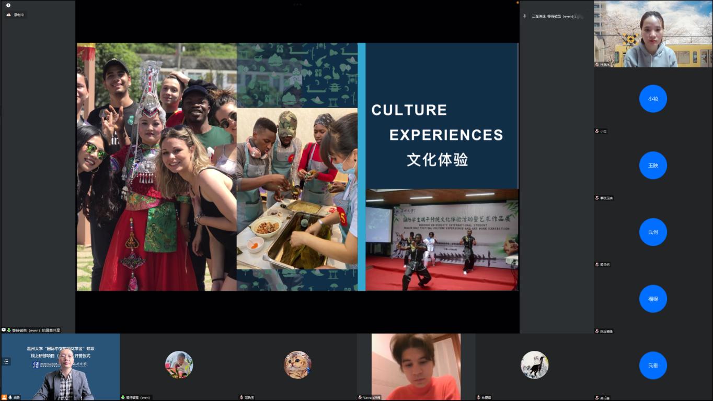713x401 pixels.
Task: Select the 玉映 participant avatar
Action: 653,166
